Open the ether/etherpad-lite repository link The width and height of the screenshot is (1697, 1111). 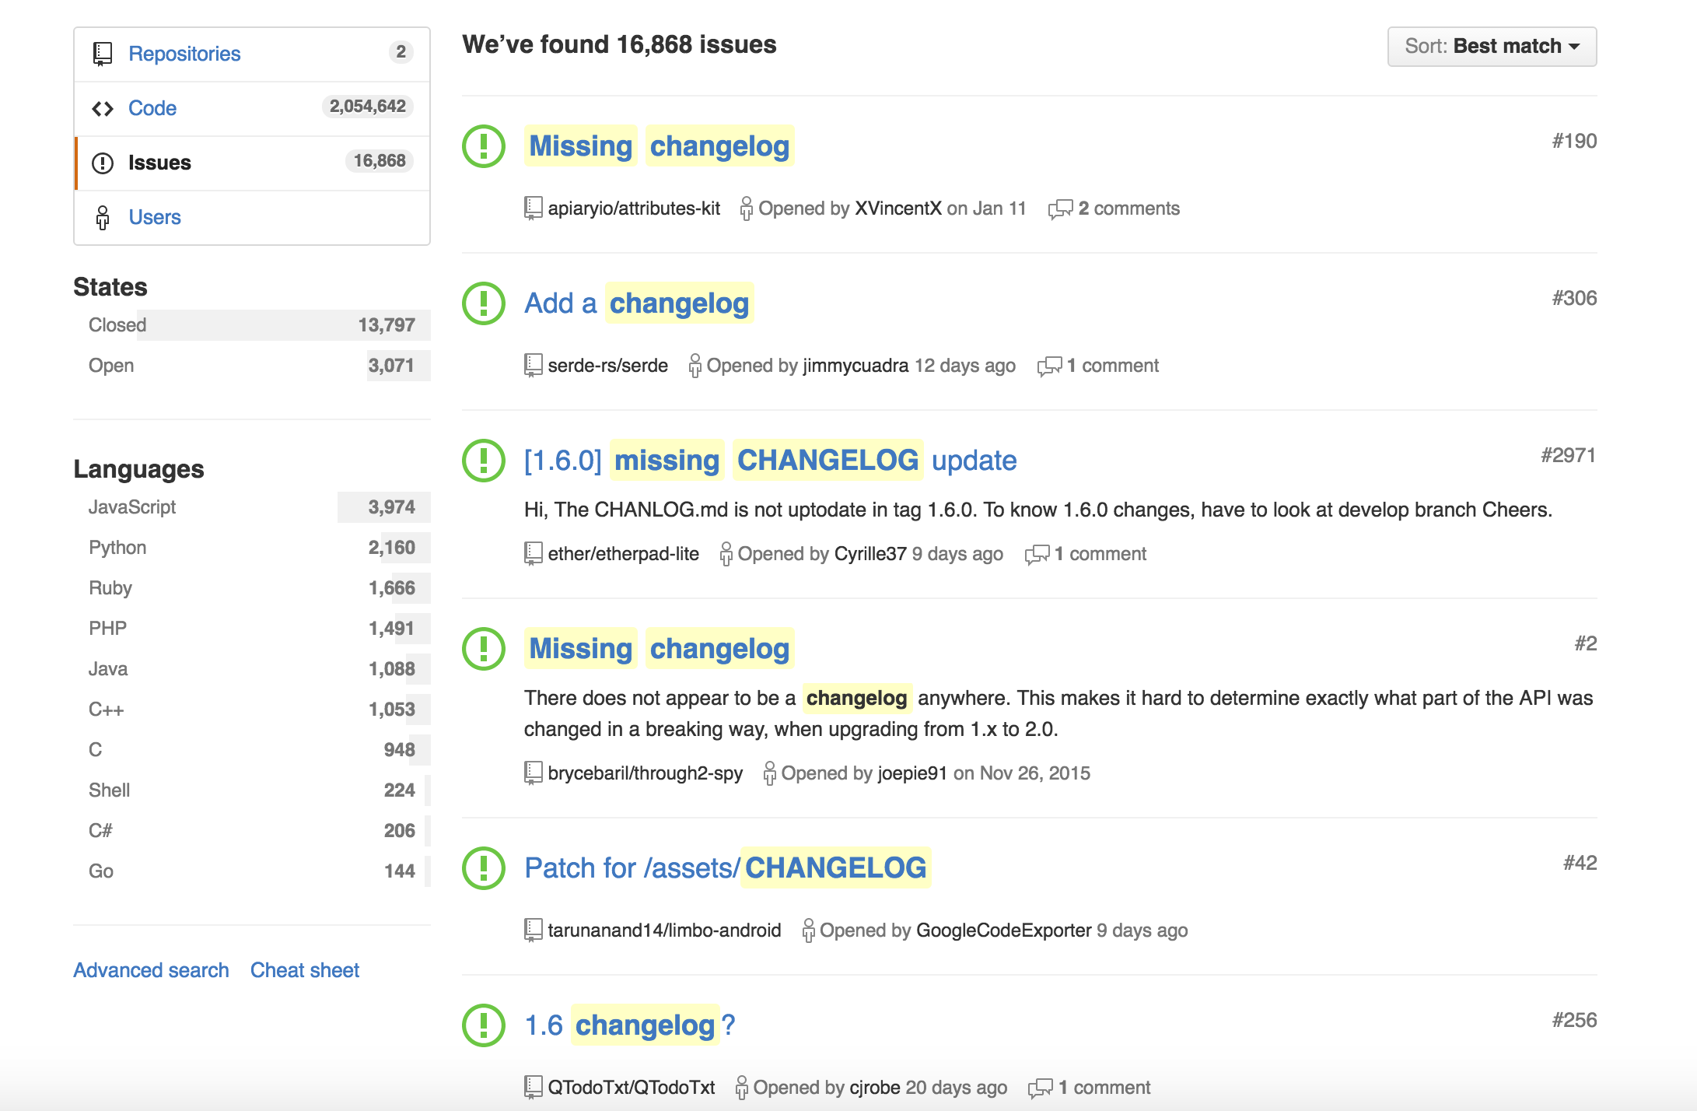pyautogui.click(x=624, y=554)
